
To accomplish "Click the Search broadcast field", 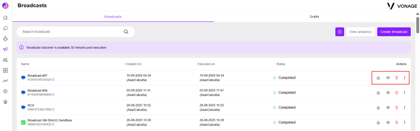I will click(76, 32).
